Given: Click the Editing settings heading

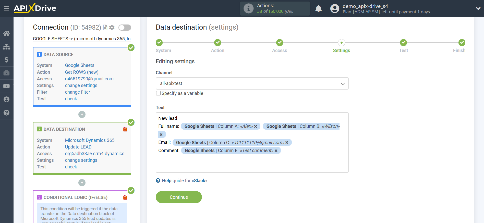Looking at the screenshot, I should coord(175,61).
